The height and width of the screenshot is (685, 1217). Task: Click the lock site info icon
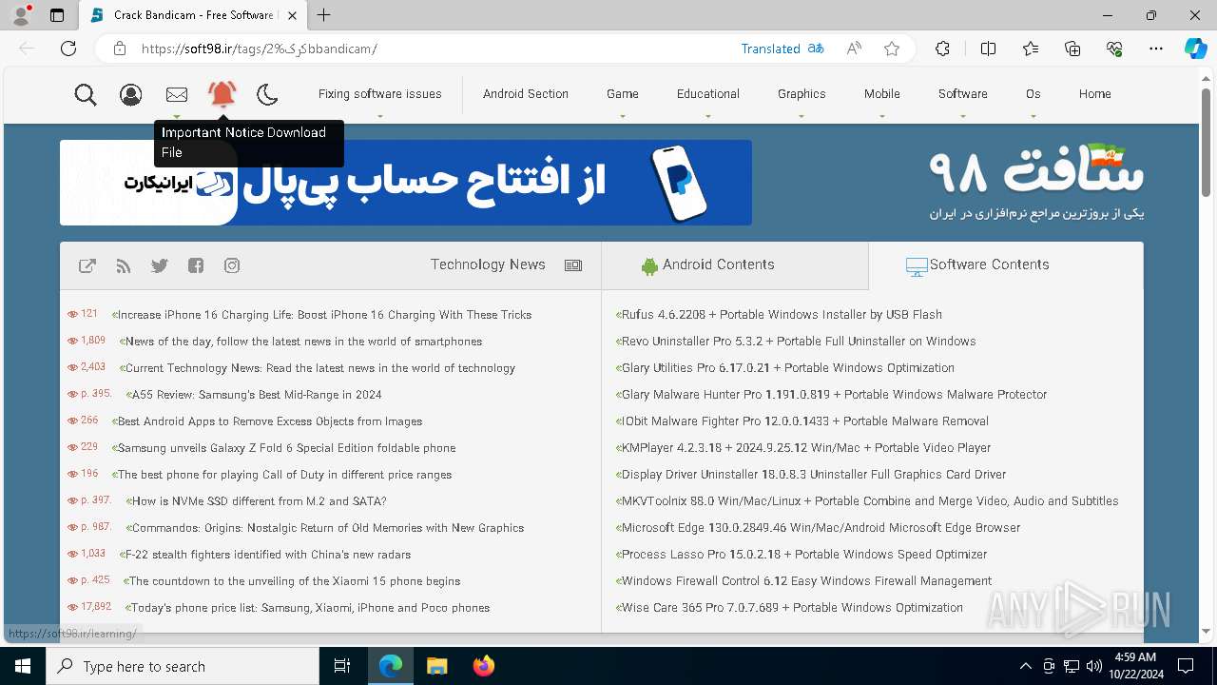(x=120, y=49)
